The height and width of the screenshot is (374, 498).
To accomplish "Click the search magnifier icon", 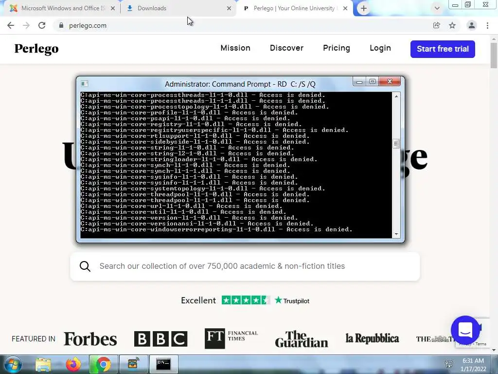I will (85, 266).
